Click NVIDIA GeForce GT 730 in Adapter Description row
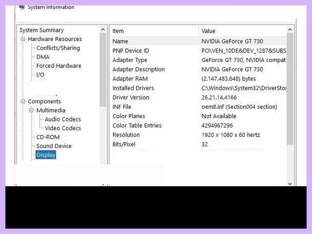 coord(232,69)
